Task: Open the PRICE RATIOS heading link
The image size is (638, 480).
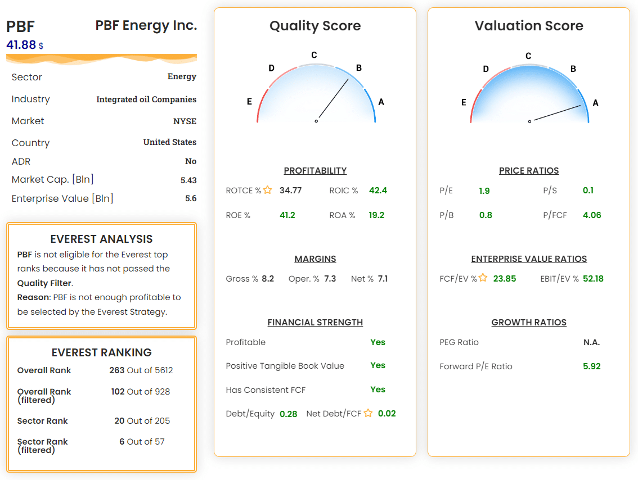Action: tap(529, 171)
